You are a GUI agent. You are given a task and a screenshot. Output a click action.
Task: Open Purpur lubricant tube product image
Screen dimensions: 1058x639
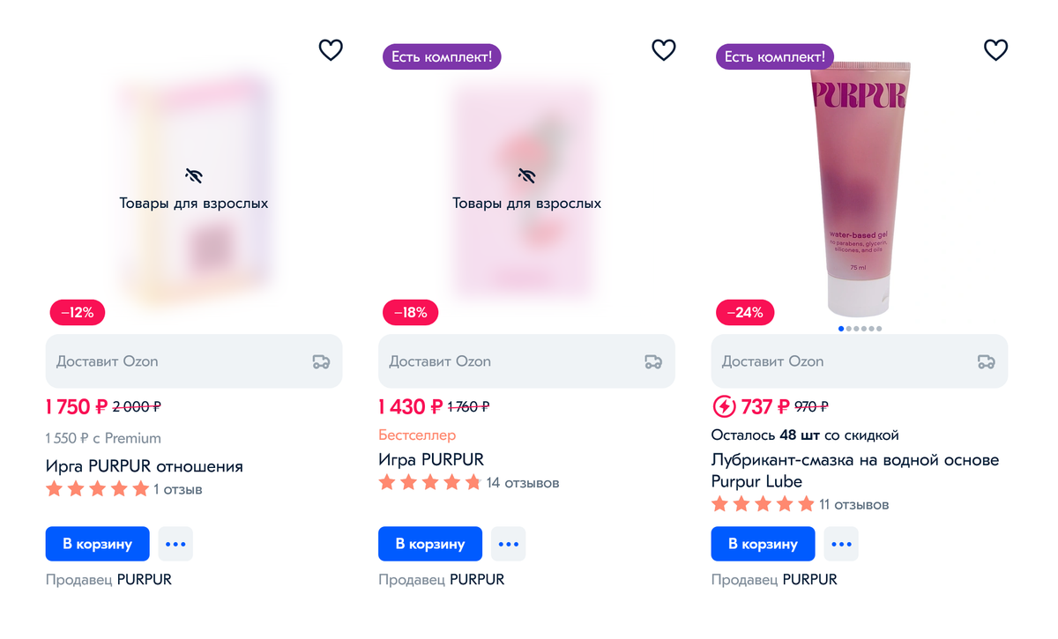pyautogui.click(x=860, y=189)
